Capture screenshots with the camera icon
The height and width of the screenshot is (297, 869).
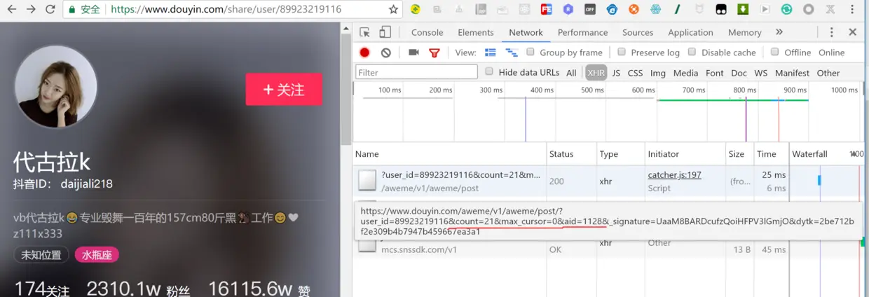click(x=413, y=53)
